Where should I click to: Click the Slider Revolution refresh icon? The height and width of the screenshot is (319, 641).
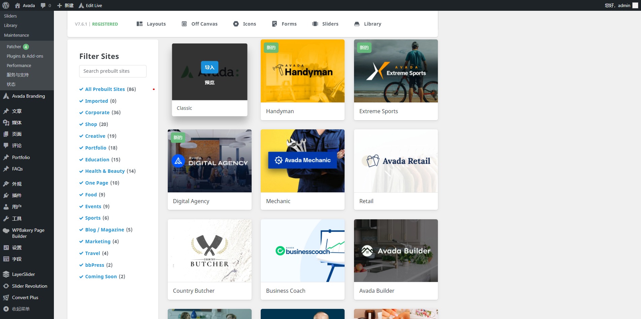coord(6,286)
